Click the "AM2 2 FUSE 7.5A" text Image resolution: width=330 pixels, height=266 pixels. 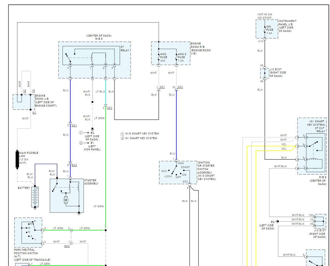coord(182,57)
